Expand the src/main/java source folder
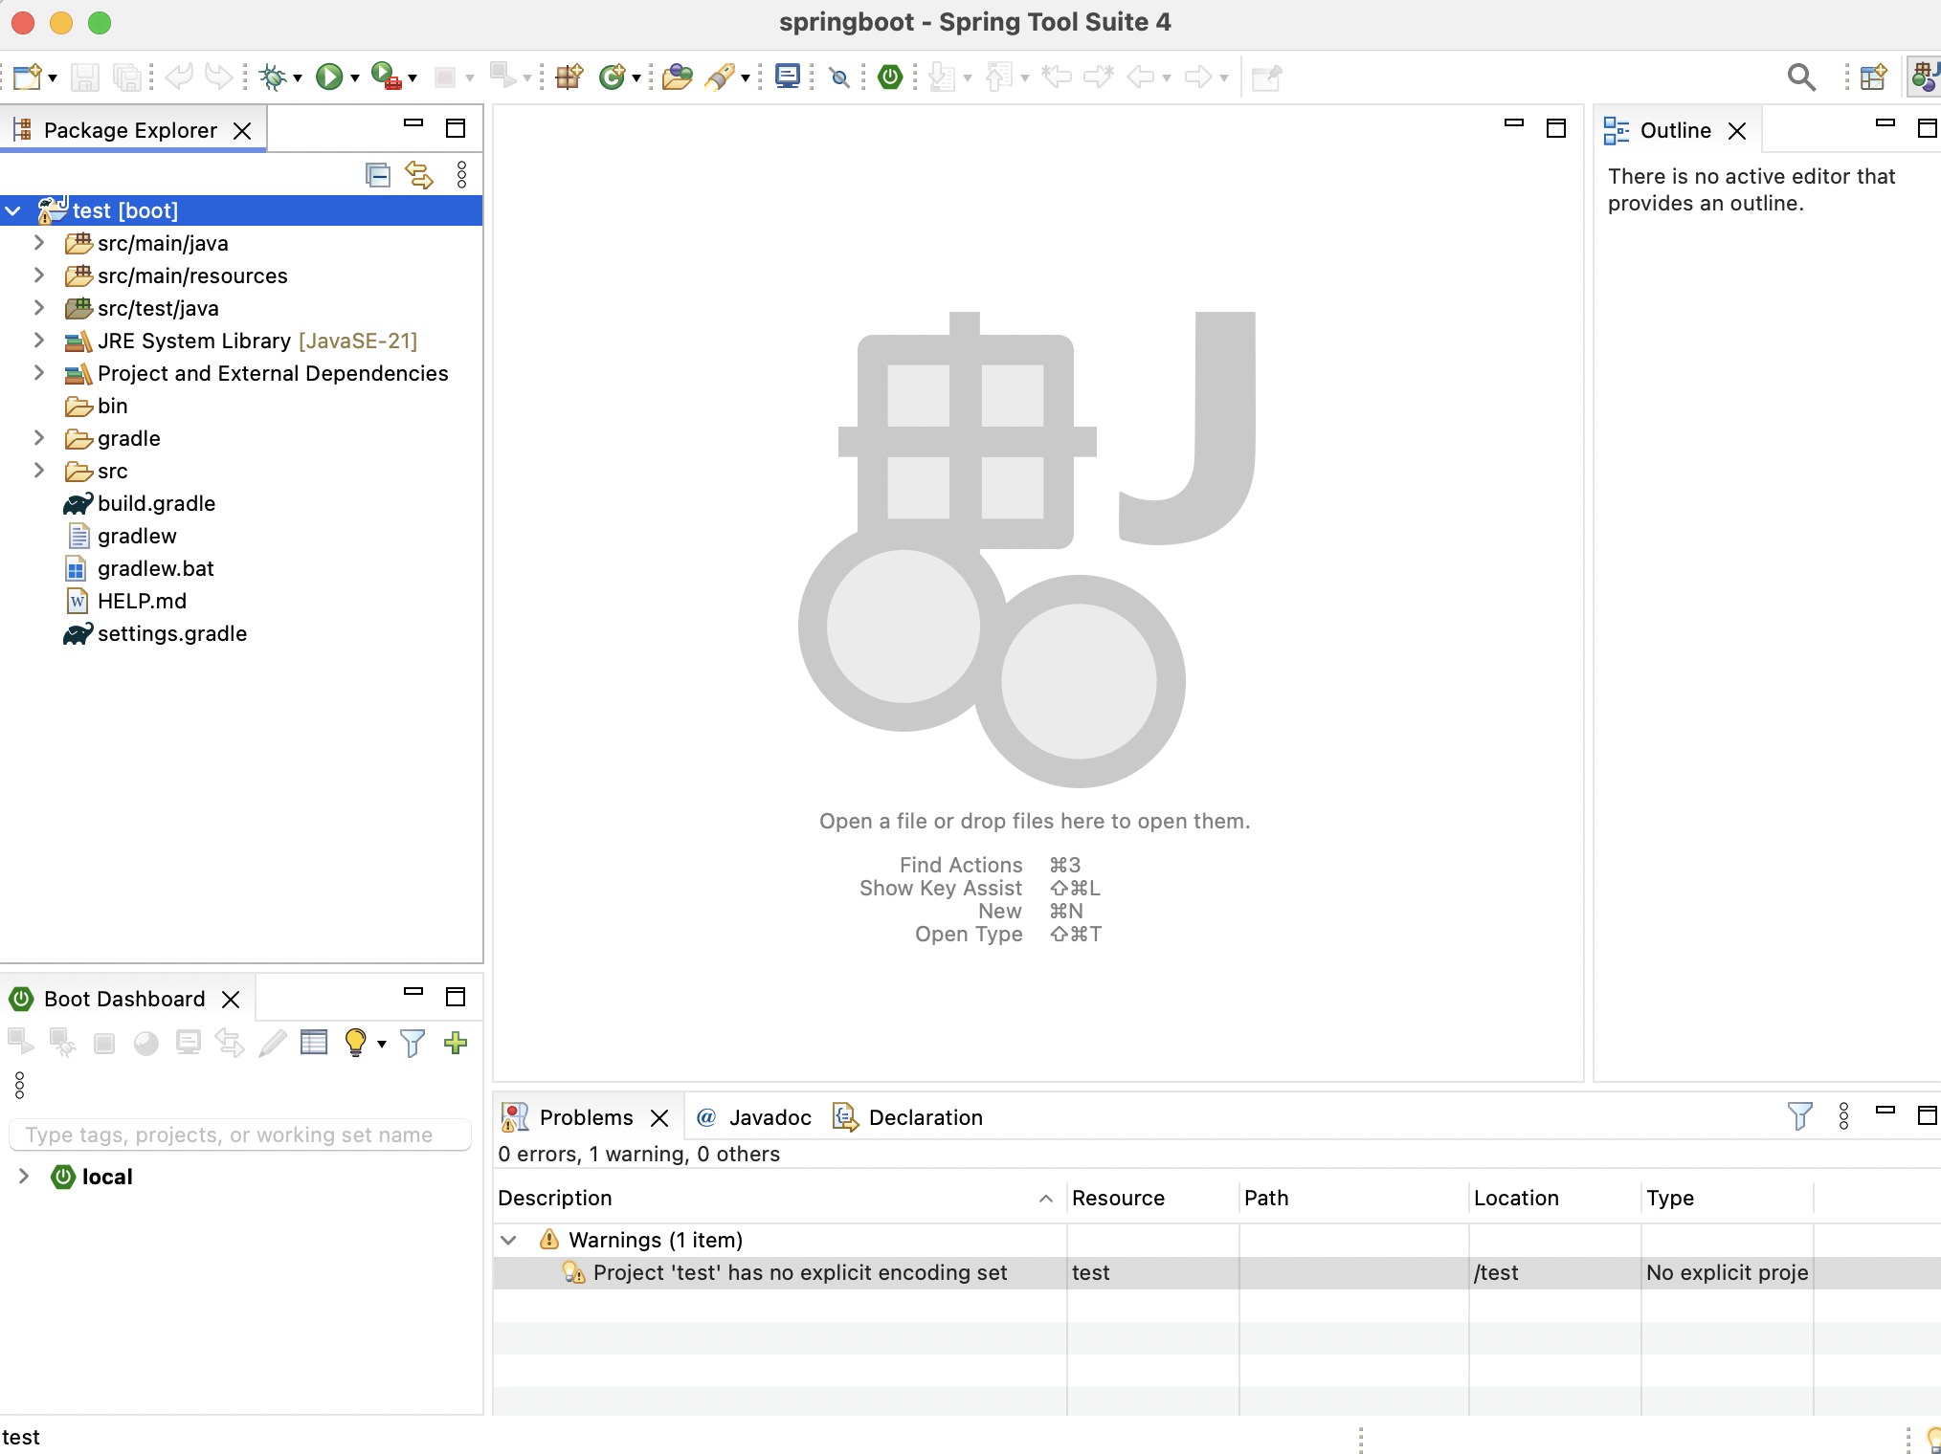This screenshot has width=1941, height=1454. pyautogui.click(x=39, y=243)
